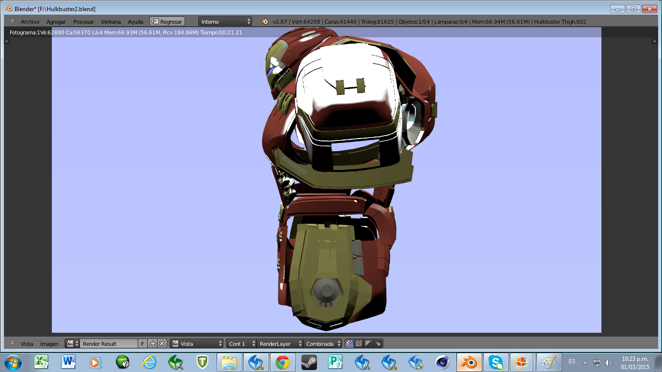Open the RenderLayer selector dropdown
662x372 pixels.
[280, 343]
